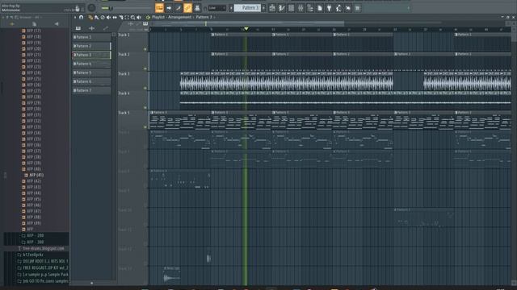Screen dimensions: 517x290
Task: Open the Mixer view icon
Action: (301, 8)
